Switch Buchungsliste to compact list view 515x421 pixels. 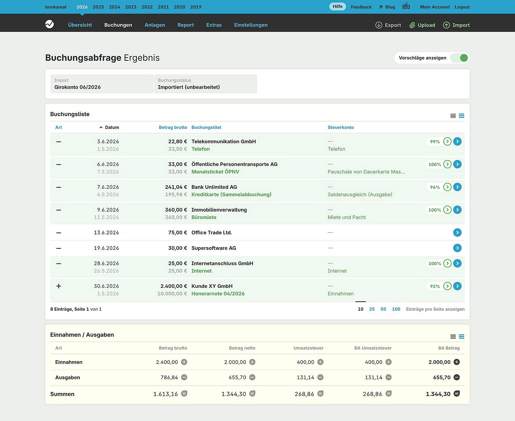[453, 116]
